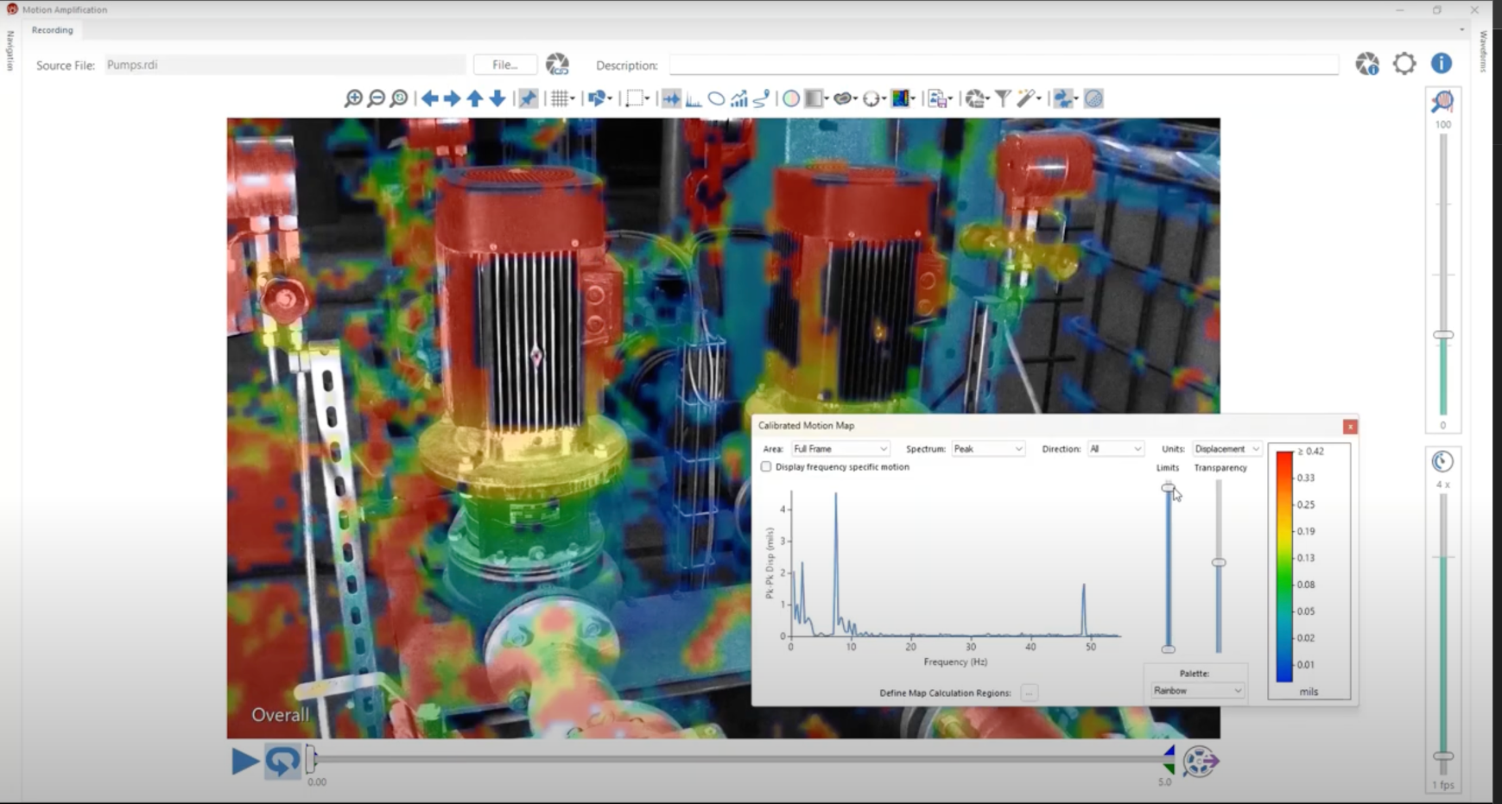Viewport: 1502px width, 804px height.
Task: Select the grid overlay tool
Action: pos(561,98)
